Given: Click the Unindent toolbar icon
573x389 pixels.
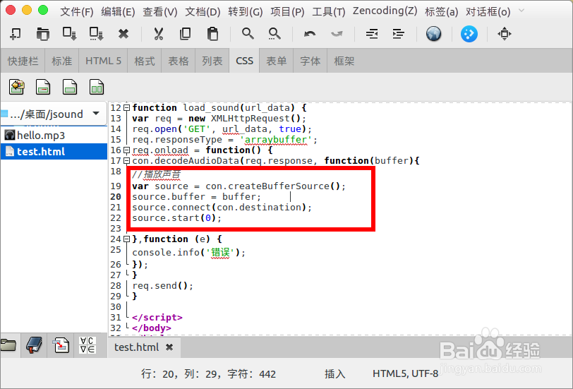Looking at the screenshot, I should pos(372,34).
